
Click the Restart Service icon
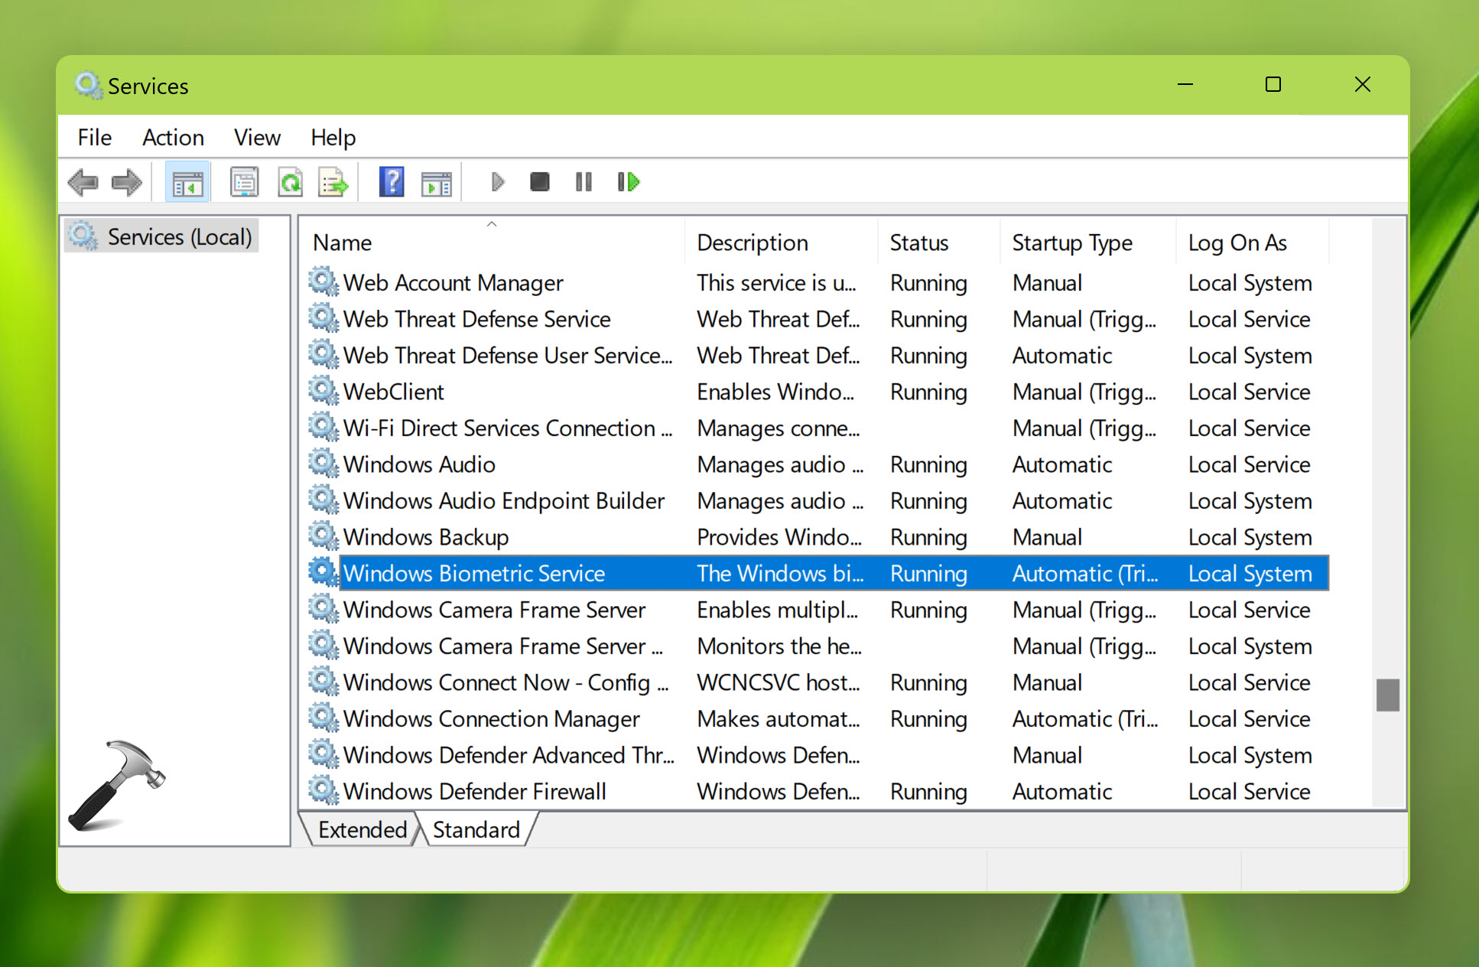coord(628,182)
